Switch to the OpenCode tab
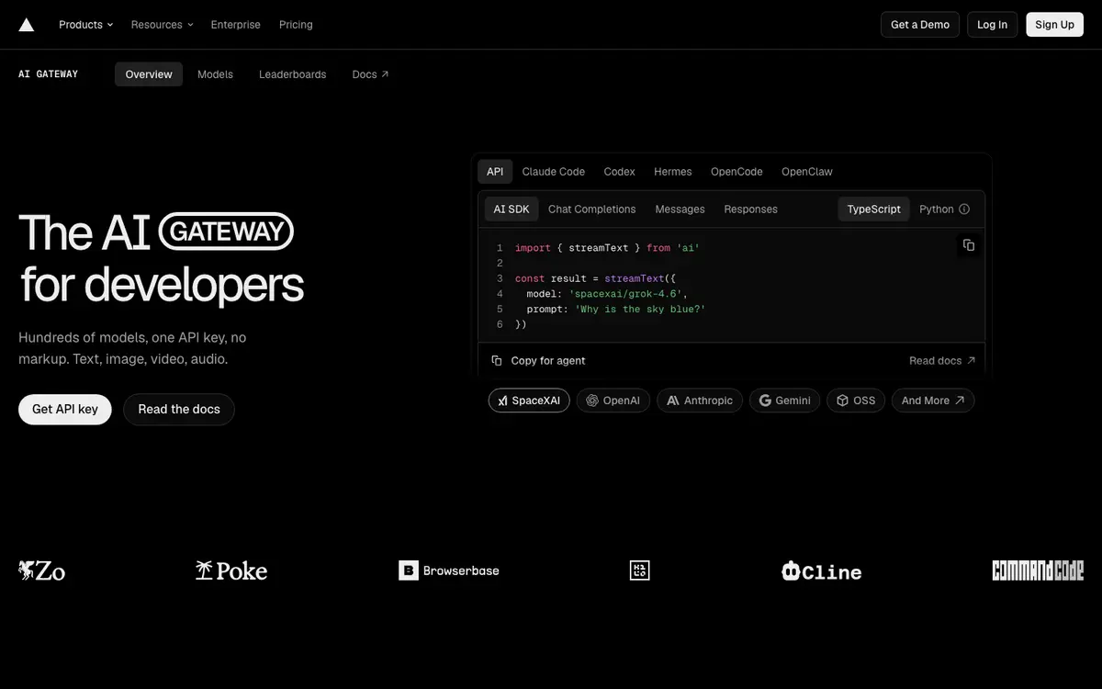The image size is (1102, 689). point(737,172)
